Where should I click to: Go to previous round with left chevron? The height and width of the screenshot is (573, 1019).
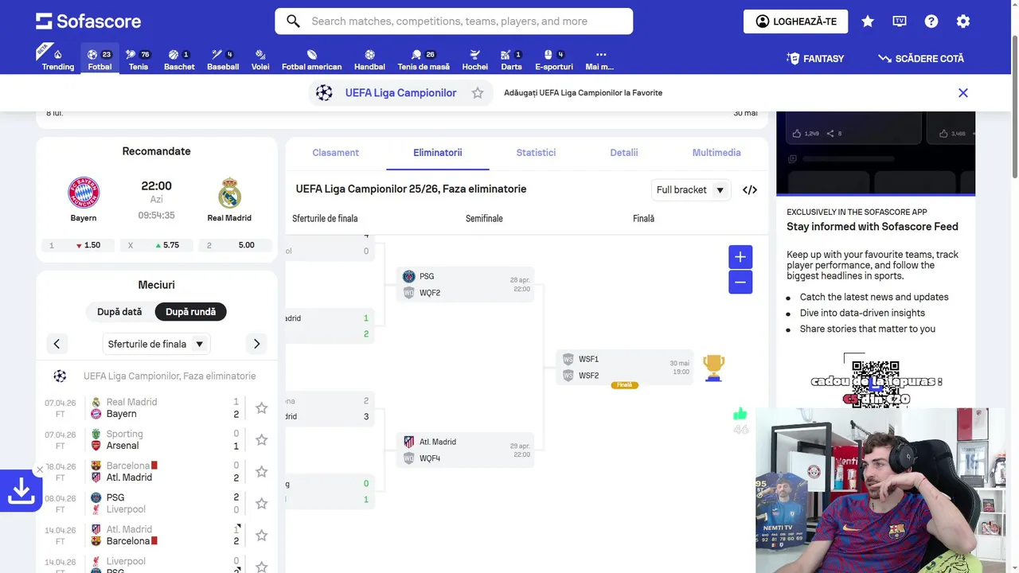coord(57,344)
